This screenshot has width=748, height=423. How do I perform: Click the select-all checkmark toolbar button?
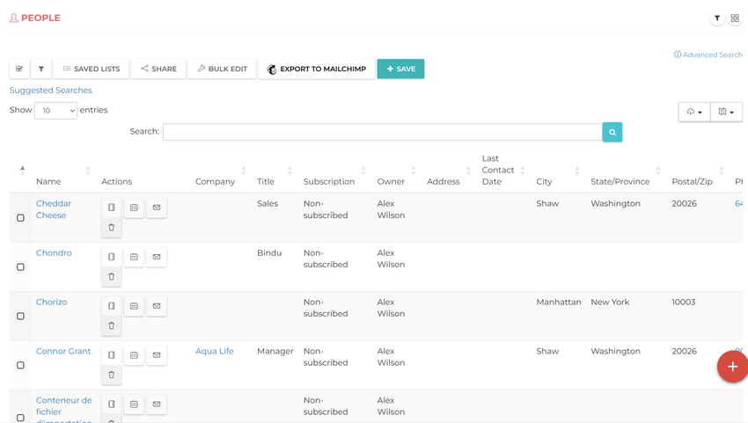point(19,69)
